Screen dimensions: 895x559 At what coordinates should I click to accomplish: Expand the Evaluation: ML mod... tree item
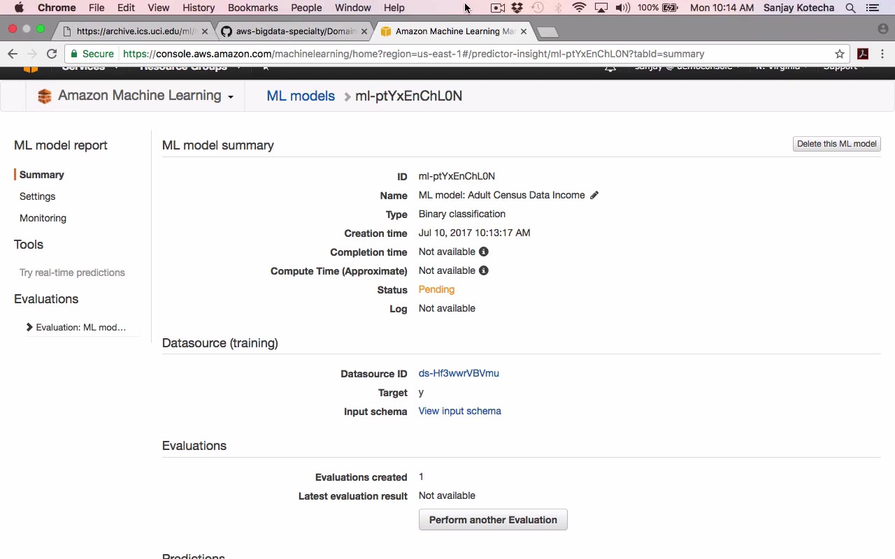tap(29, 327)
